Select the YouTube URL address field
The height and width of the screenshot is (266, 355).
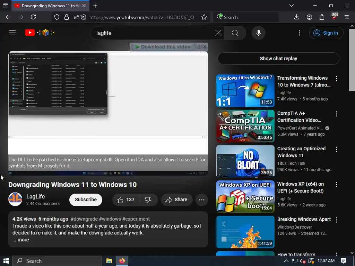tap(142, 17)
